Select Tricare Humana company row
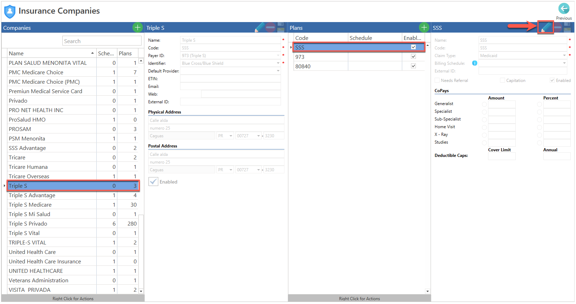576x304 pixels. coord(73,167)
